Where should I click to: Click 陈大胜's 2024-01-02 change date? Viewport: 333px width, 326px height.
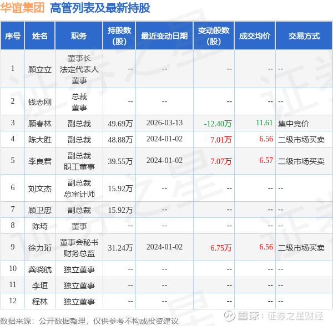pyautogui.click(x=164, y=139)
